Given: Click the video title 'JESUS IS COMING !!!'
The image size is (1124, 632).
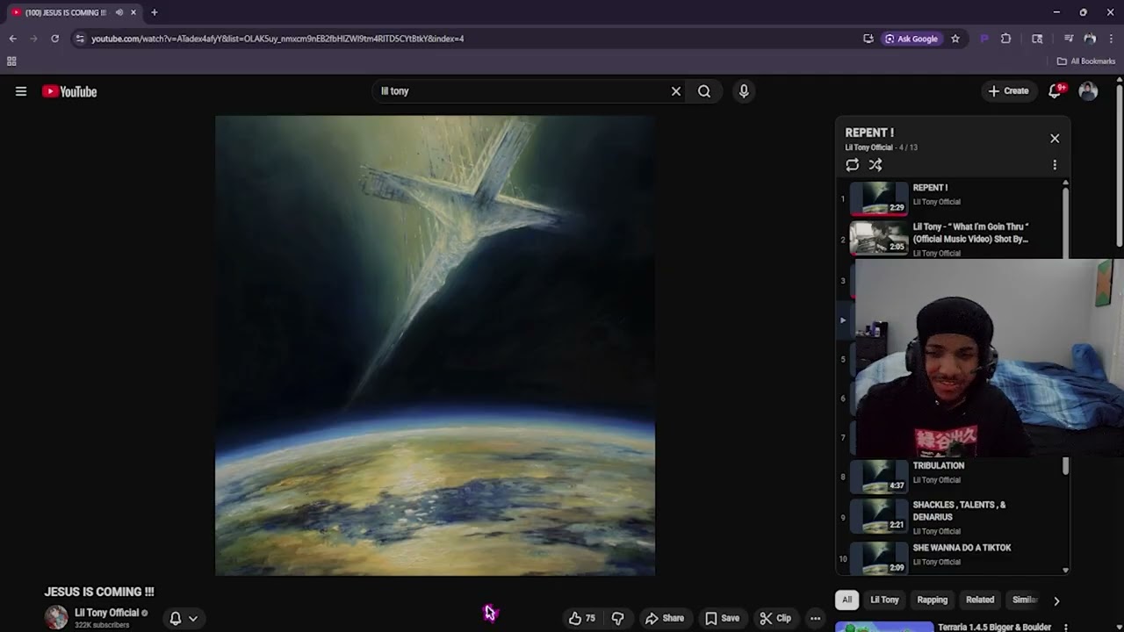Looking at the screenshot, I should coord(99,592).
